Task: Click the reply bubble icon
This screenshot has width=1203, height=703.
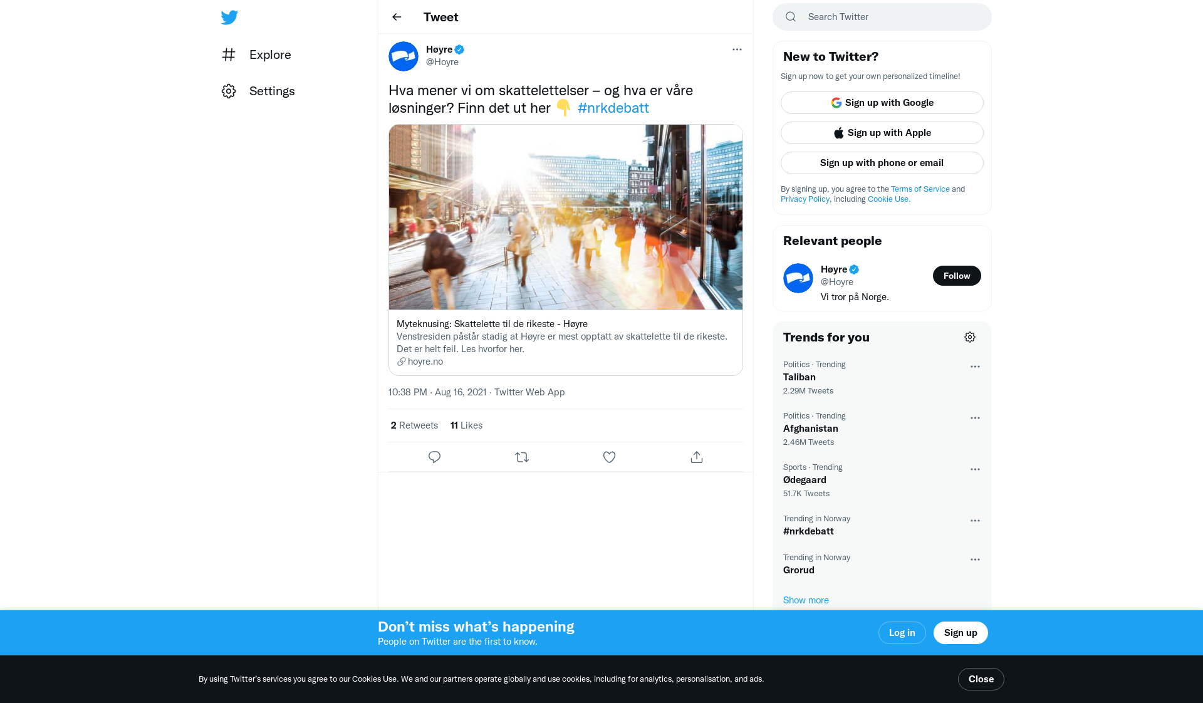Action: [x=434, y=457]
